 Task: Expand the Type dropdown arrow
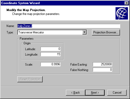(x=85, y=32)
